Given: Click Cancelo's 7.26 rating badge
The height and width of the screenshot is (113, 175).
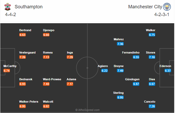Looking at the screenshot, I should [152, 107].
